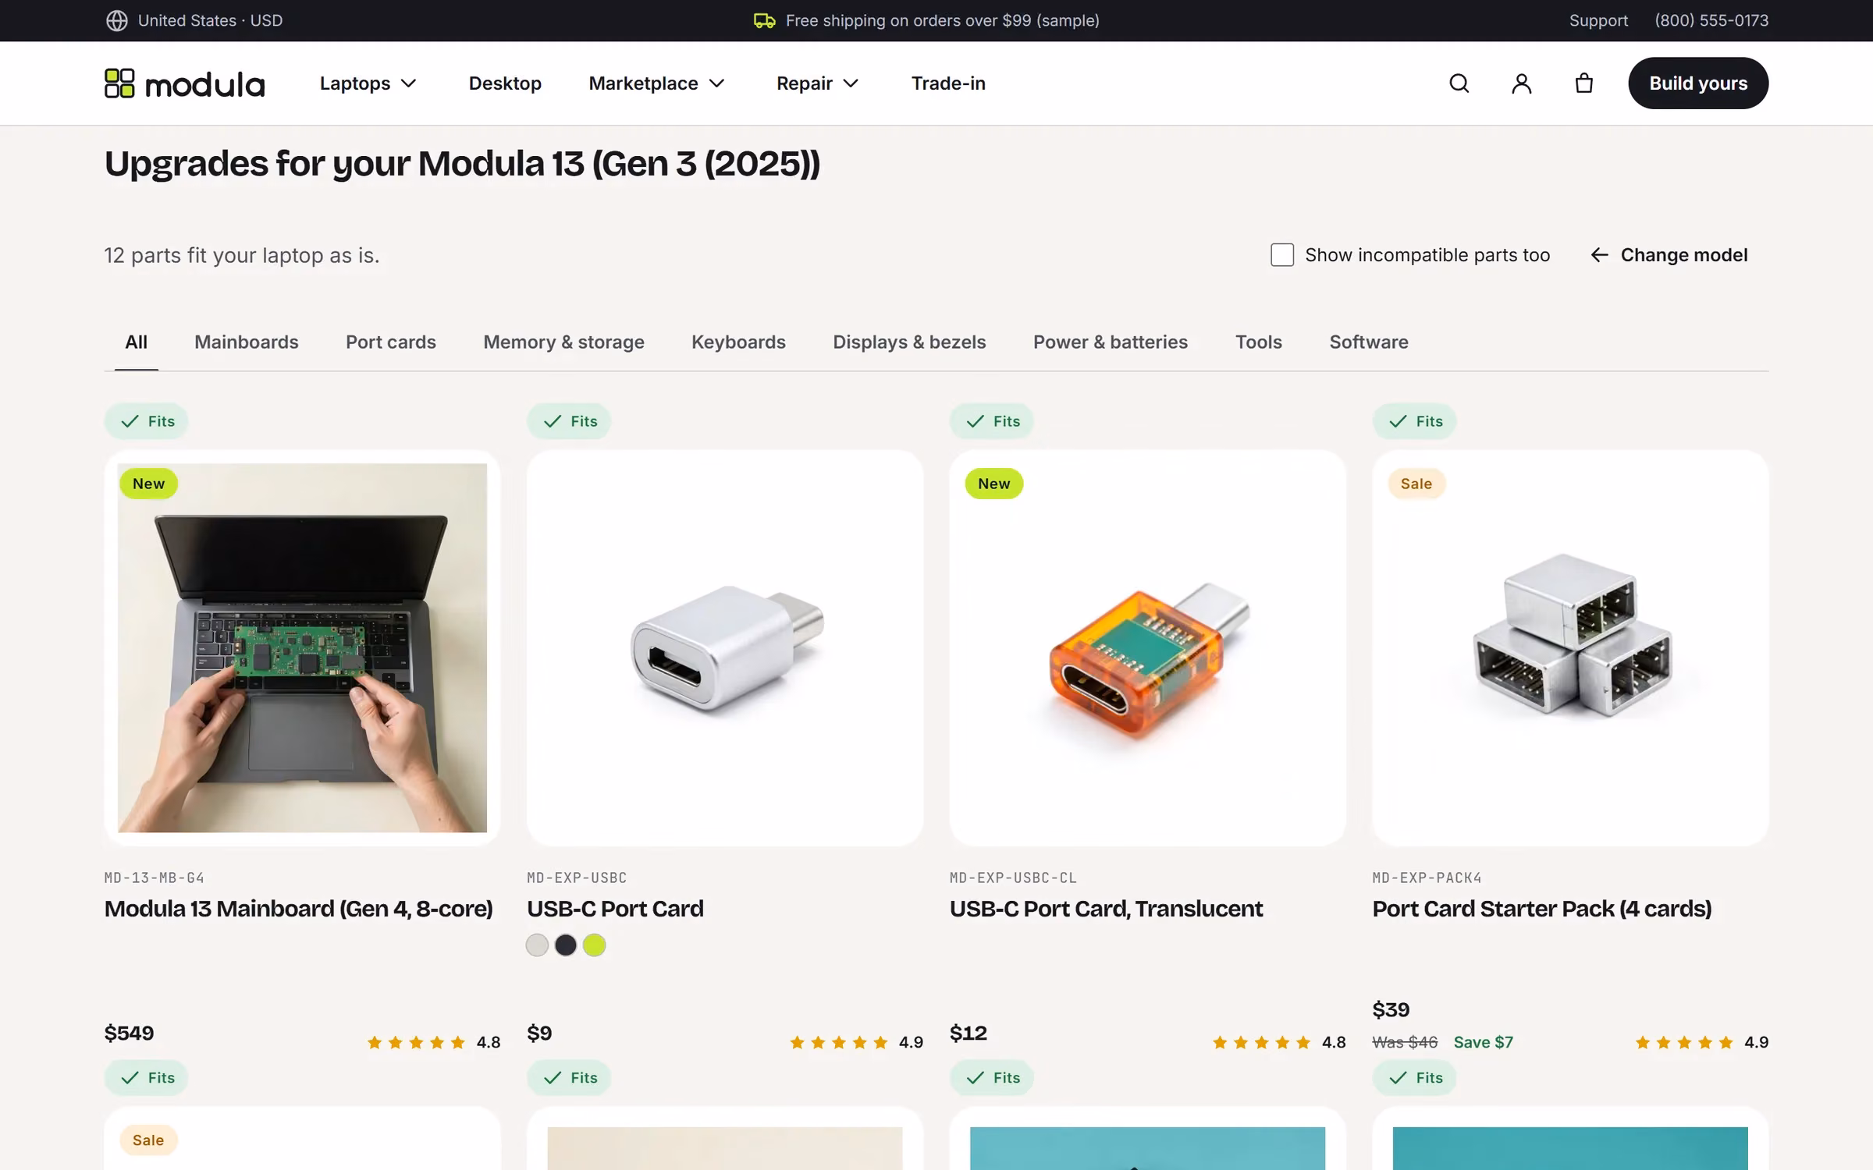Show the Tools tab

(1259, 342)
